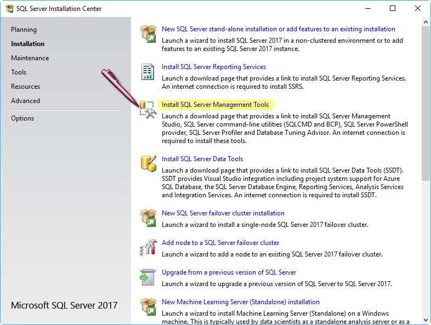Click the SQL Server Installation Center title icon
This screenshot has width=431, height=325.
(x=9, y=9)
